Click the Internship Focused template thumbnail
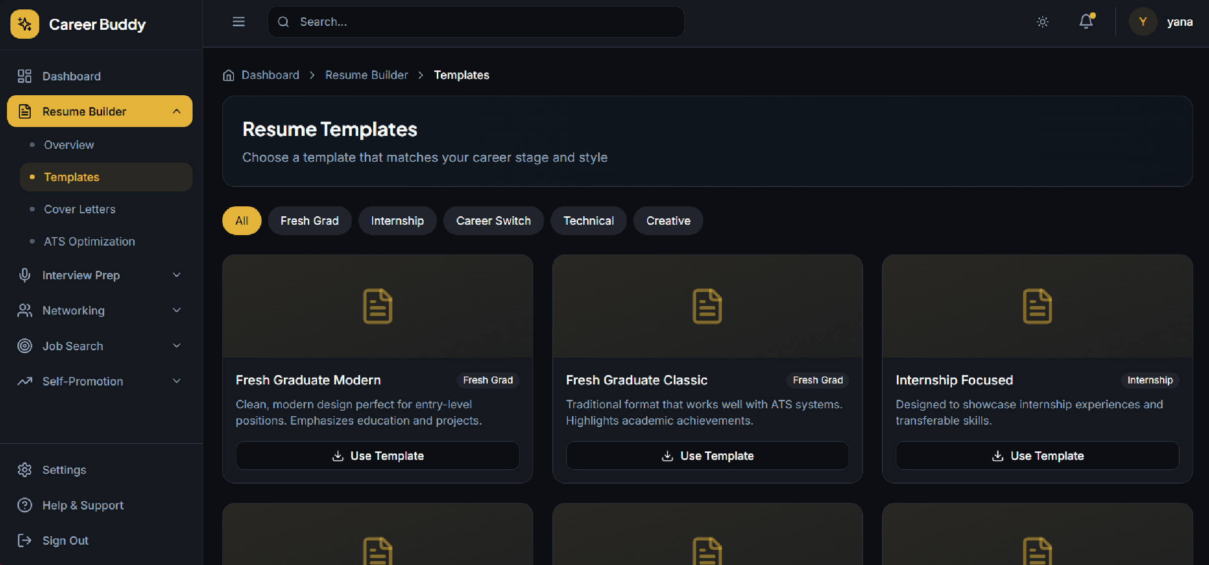The image size is (1209, 565). click(1037, 306)
